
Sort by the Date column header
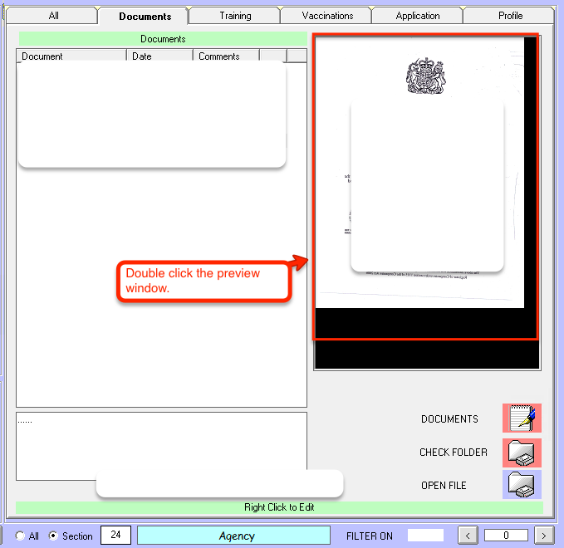(x=159, y=56)
